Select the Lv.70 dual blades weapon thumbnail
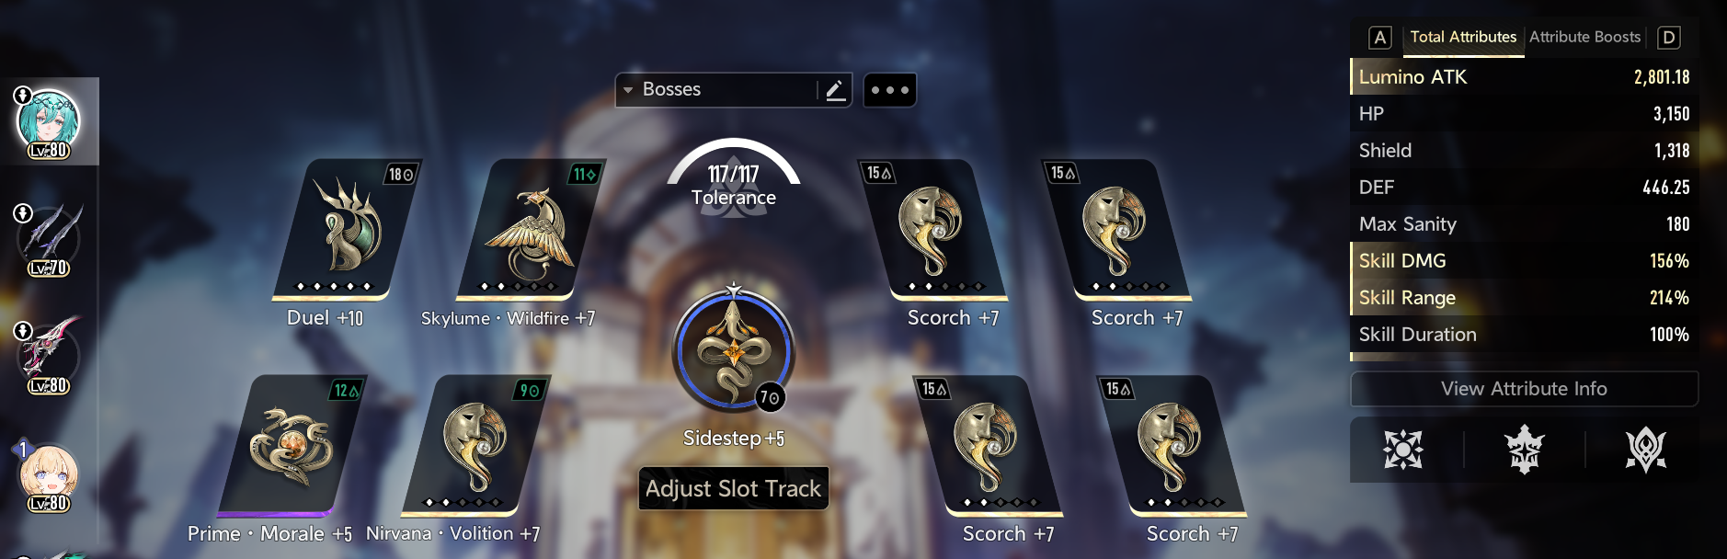This screenshot has height=559, width=1727. click(50, 239)
